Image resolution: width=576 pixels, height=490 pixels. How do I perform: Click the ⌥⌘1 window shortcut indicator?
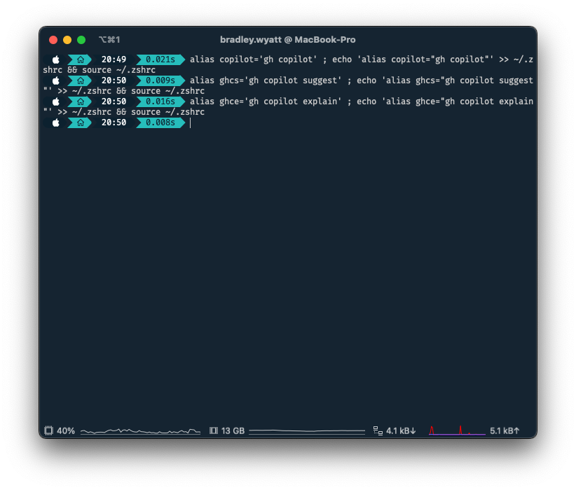[x=109, y=40]
